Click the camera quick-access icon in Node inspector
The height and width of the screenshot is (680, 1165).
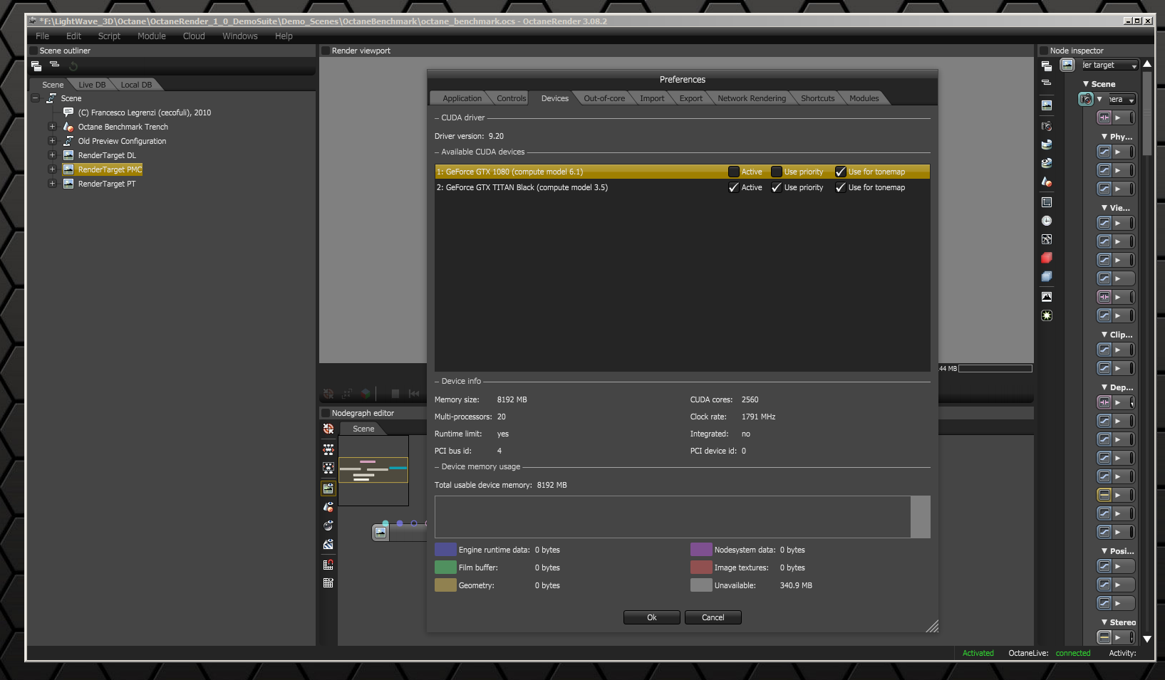click(x=1047, y=126)
